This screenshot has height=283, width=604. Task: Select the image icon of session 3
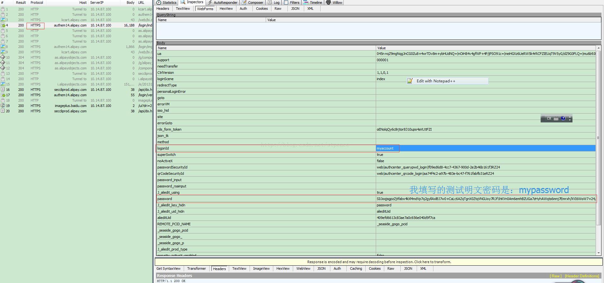click(3, 20)
